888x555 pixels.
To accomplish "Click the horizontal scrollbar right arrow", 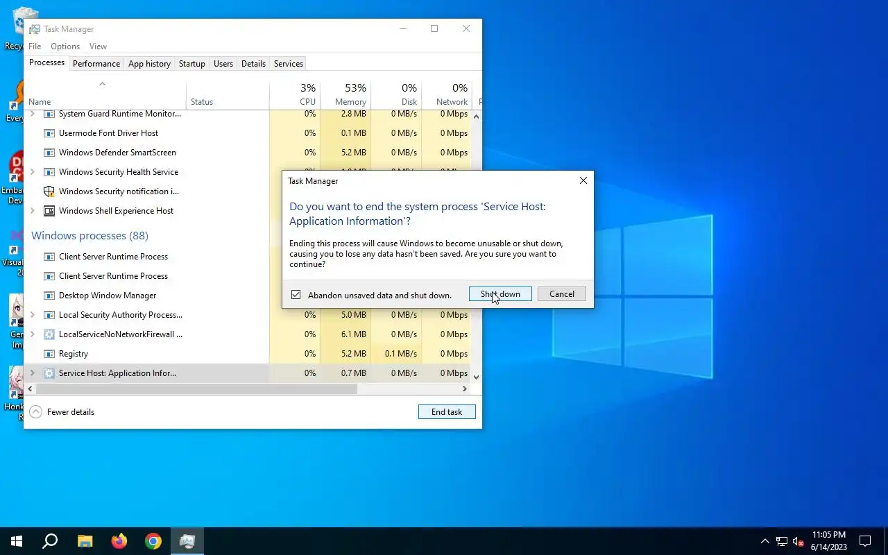I will (x=465, y=389).
